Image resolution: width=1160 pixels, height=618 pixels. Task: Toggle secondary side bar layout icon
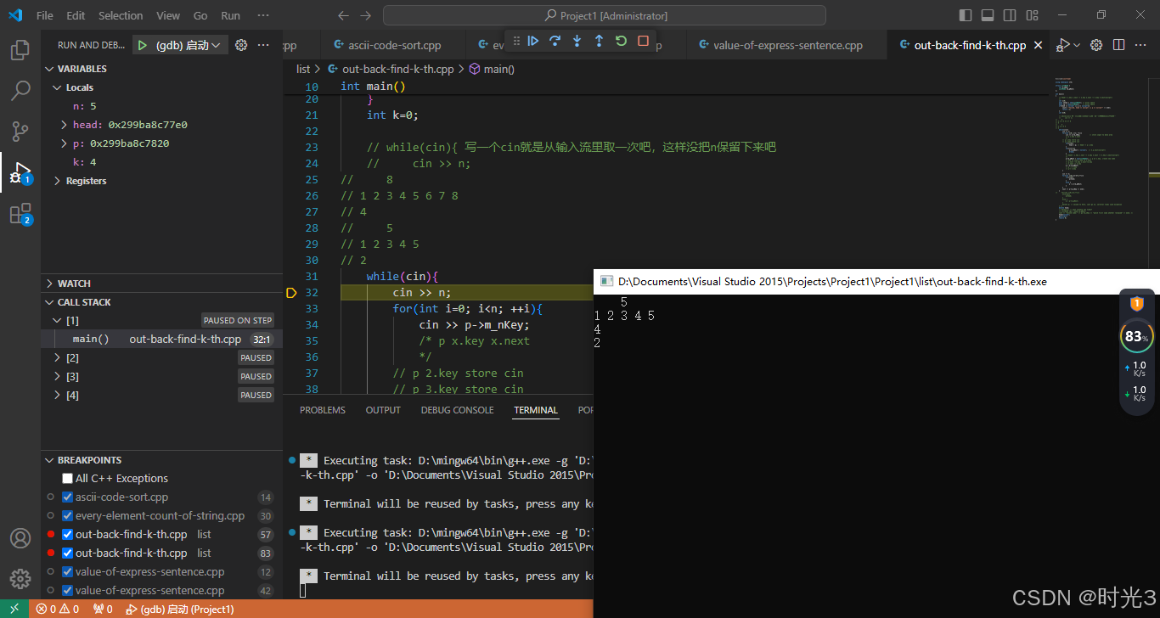pos(1010,15)
